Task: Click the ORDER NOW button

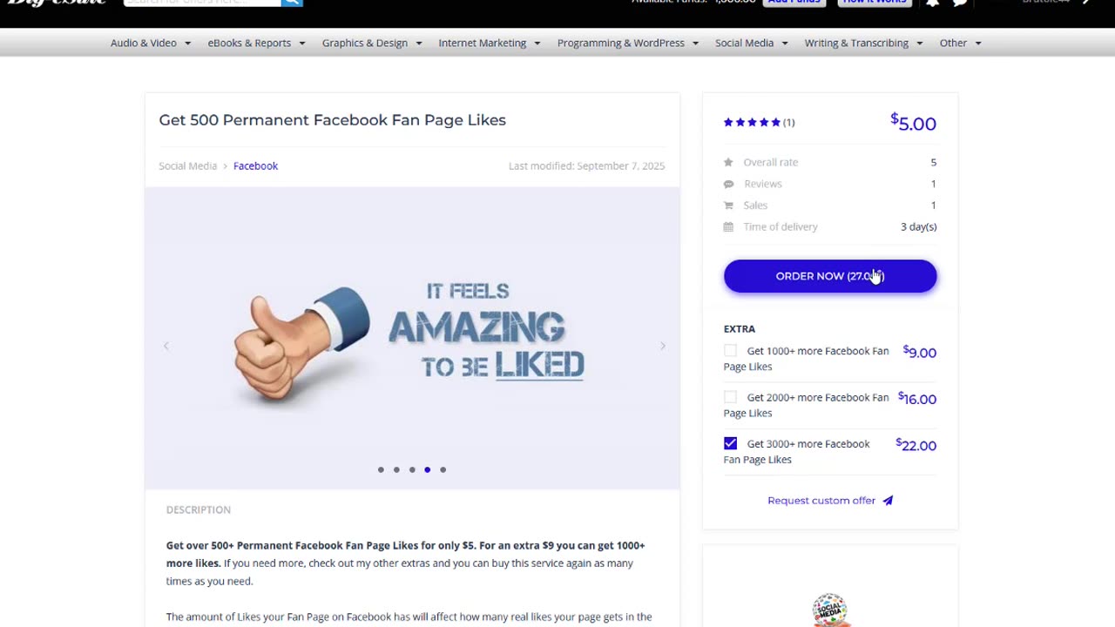Action: (x=830, y=276)
